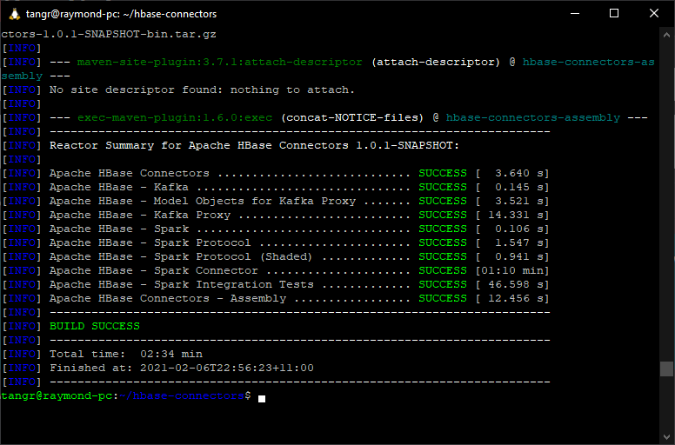Click 'Apache HBase Connectors - Assembly' text
Image resolution: width=675 pixels, height=445 pixels.
pyautogui.click(x=168, y=298)
